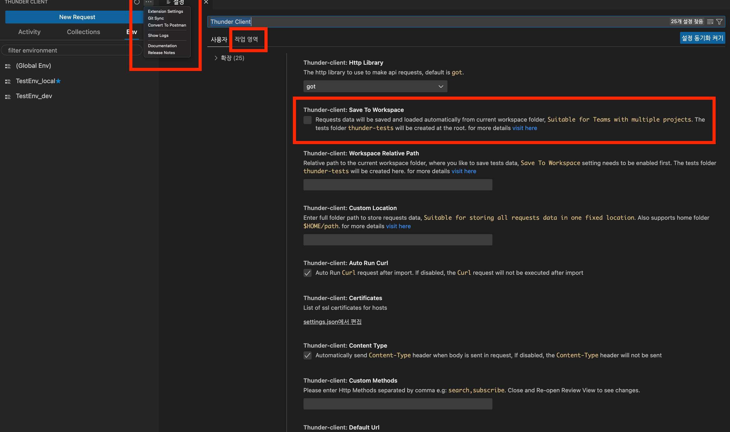Clear settings search input icon
The width and height of the screenshot is (730, 432).
tap(710, 22)
